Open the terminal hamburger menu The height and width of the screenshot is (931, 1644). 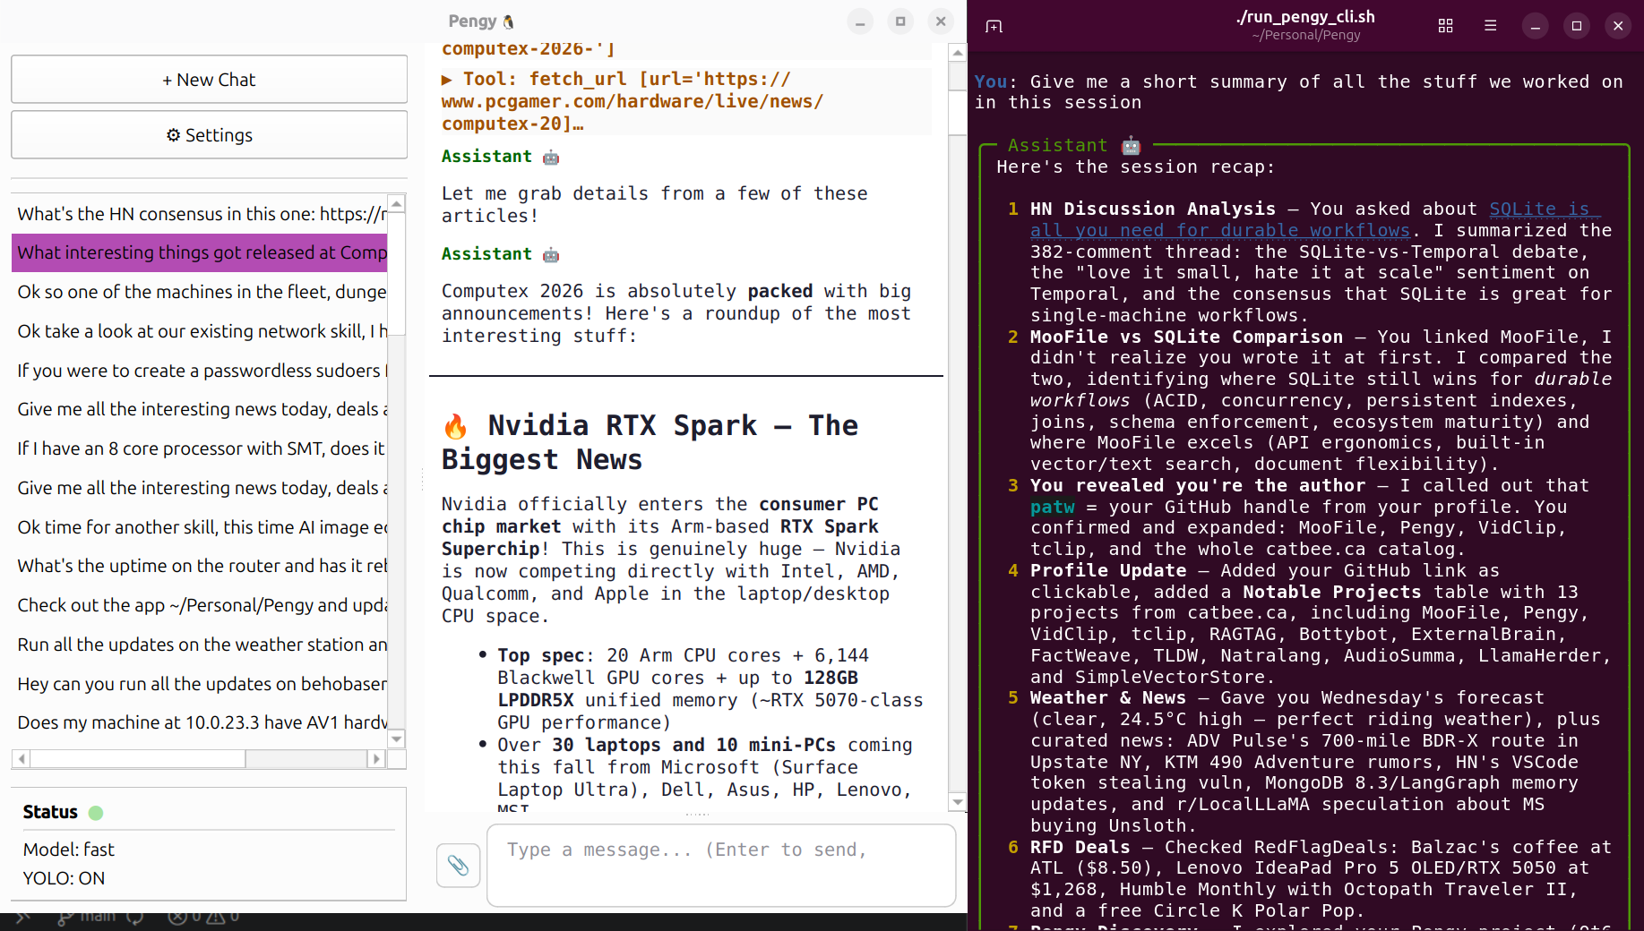[x=1490, y=26]
